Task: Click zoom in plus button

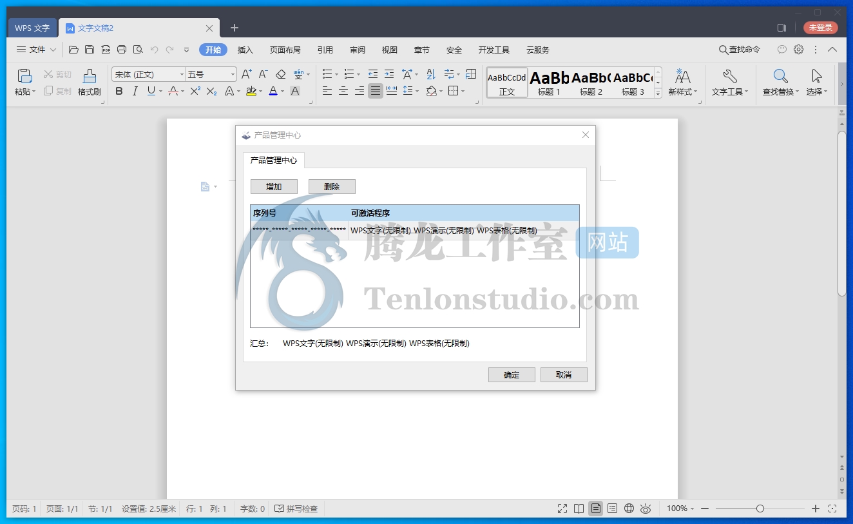Action: 816,509
